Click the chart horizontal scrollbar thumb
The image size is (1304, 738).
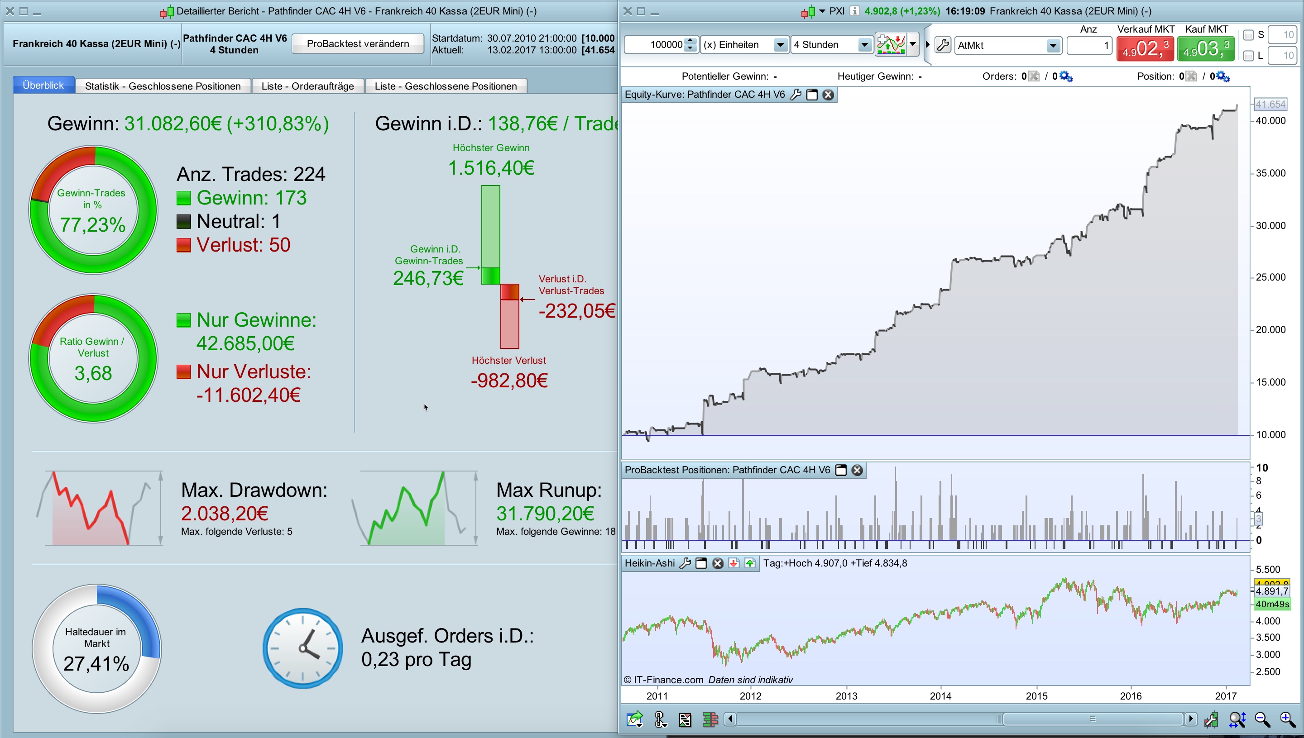pos(1093,719)
